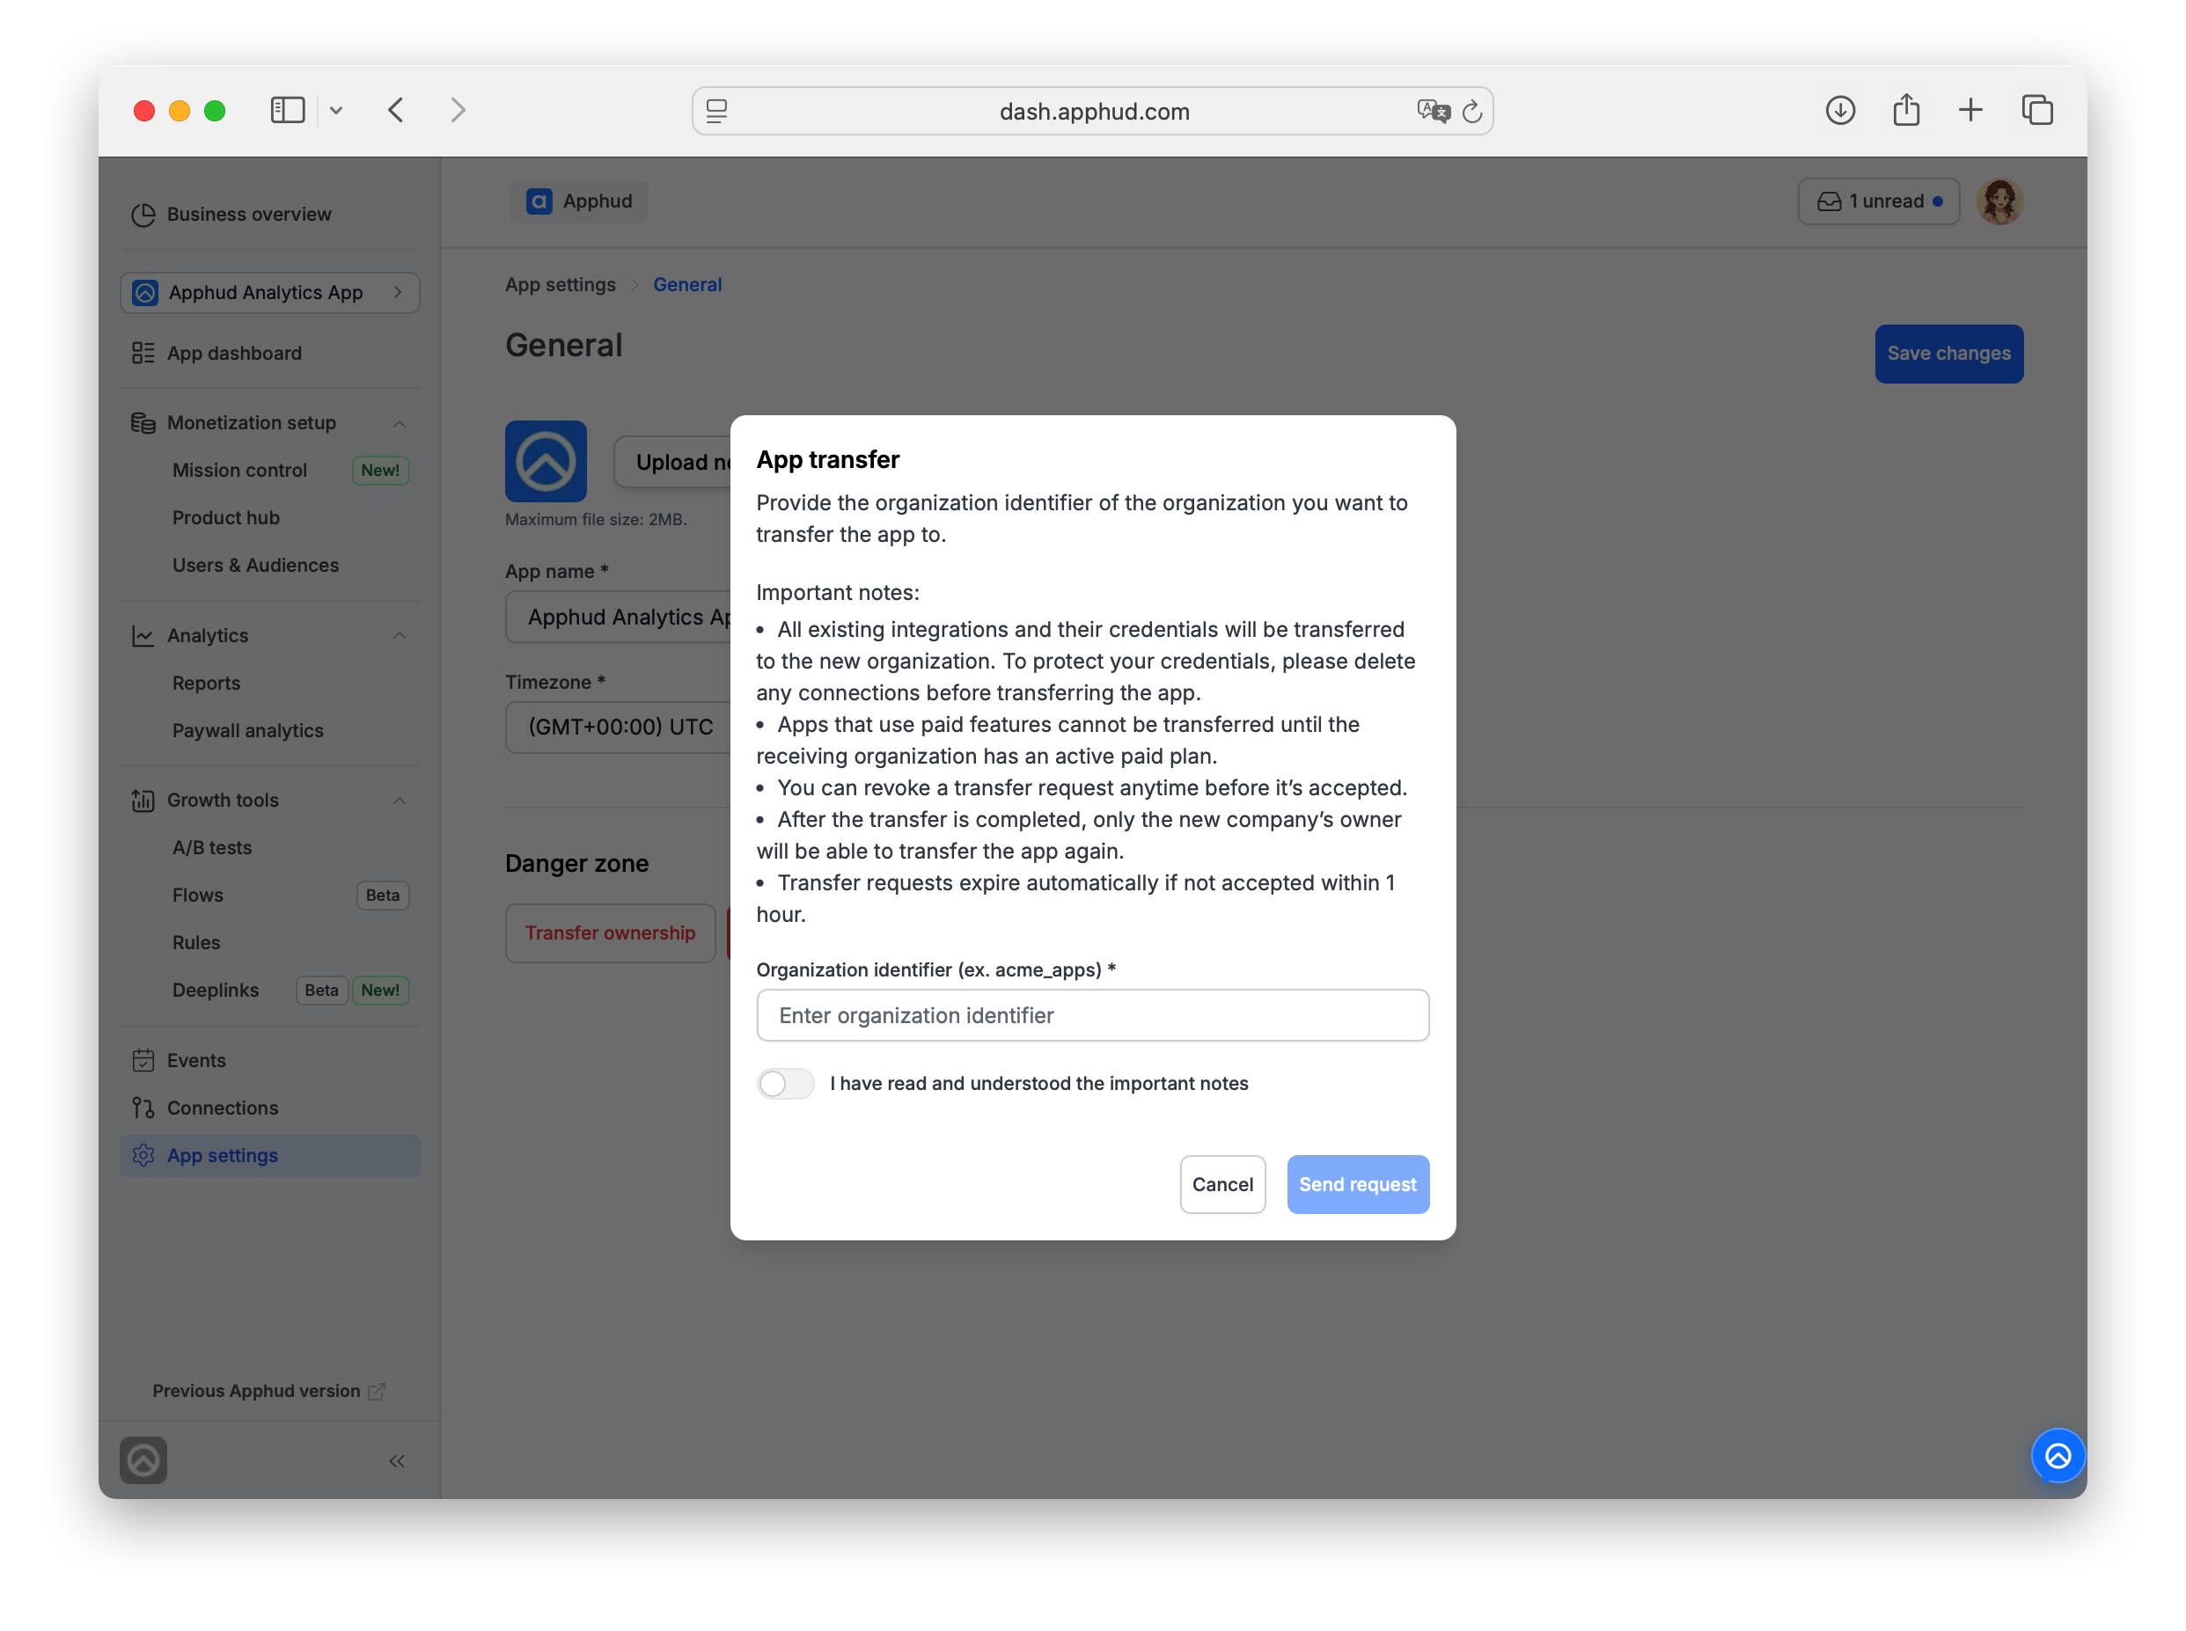Open a new Safari tab
Screen dimensions: 2186x1631
tap(1970, 110)
